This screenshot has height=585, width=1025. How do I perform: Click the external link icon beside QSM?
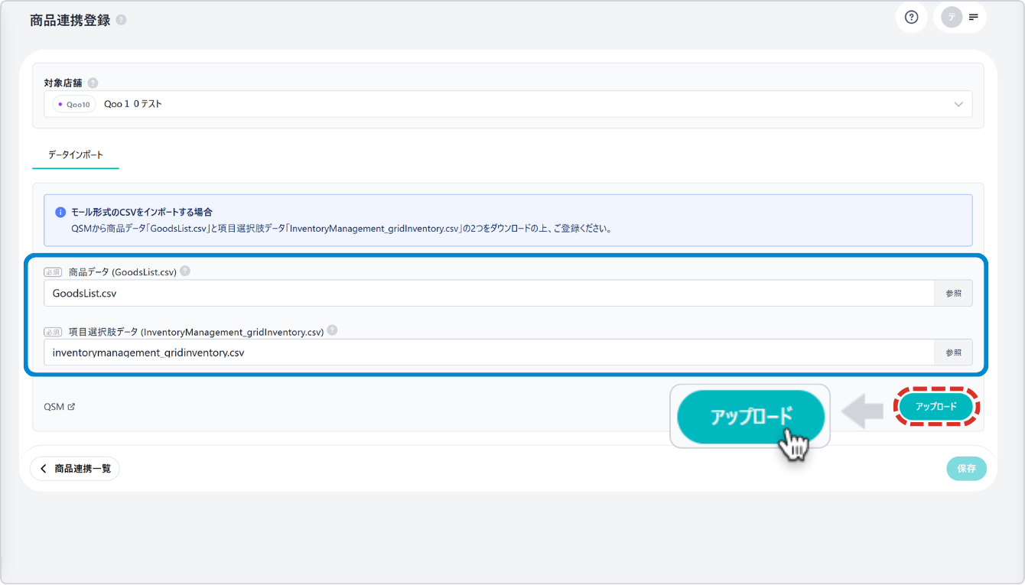click(71, 407)
